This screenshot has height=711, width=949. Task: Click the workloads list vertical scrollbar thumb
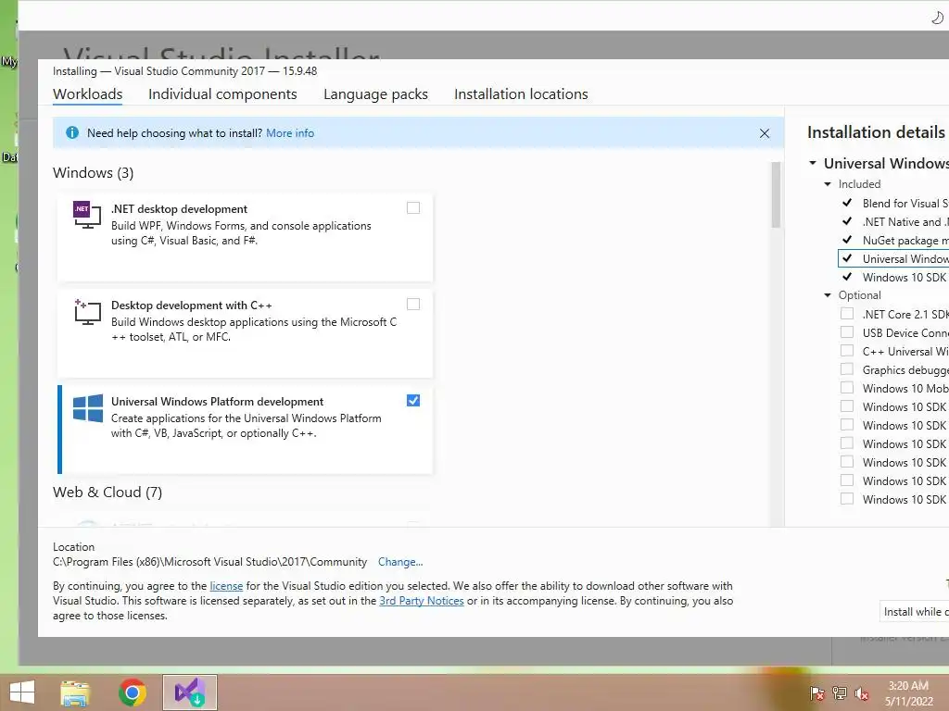776,195
